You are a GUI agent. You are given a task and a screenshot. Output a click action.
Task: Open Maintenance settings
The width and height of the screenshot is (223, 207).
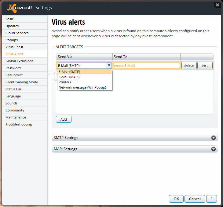[25, 117]
